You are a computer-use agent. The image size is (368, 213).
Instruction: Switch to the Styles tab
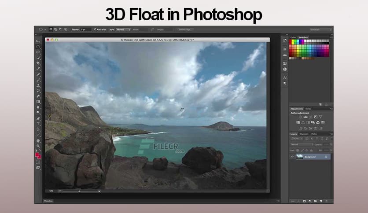308,109
